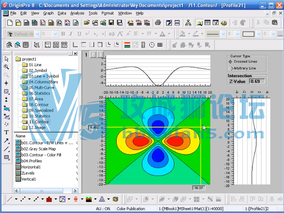Open the Project Explorer icon
Viewport: 284px width, 213px height.
tap(199, 23)
